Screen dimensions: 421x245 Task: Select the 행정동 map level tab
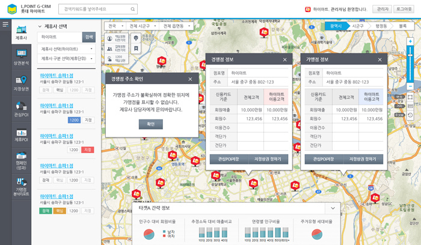coord(381,26)
